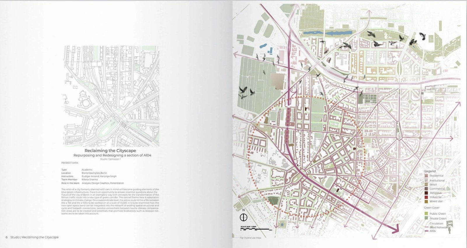Image resolution: width=467 pixels, height=248 pixels.
Task: Click the 'Instructors' label
Action: click(67, 176)
